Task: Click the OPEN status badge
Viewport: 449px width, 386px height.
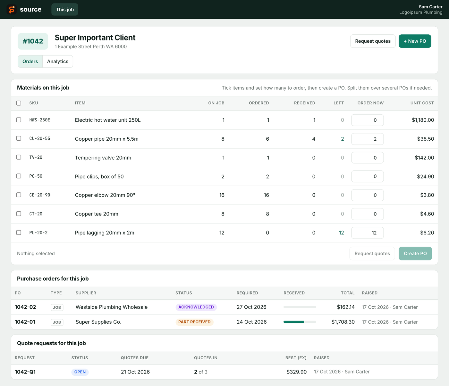Action: [x=80, y=372]
